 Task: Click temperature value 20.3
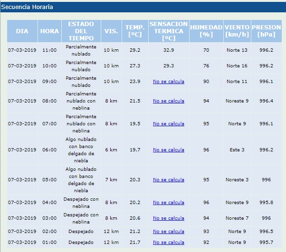[x=135, y=180]
